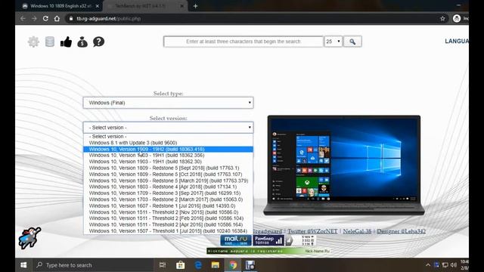
Task: Open Task View in taskbar
Action: (163, 265)
